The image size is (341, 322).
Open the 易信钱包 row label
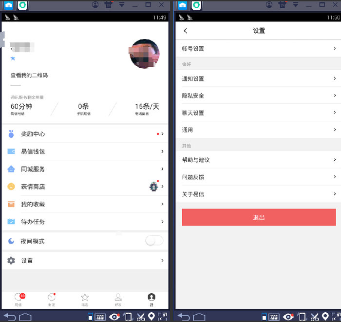pyautogui.click(x=33, y=152)
